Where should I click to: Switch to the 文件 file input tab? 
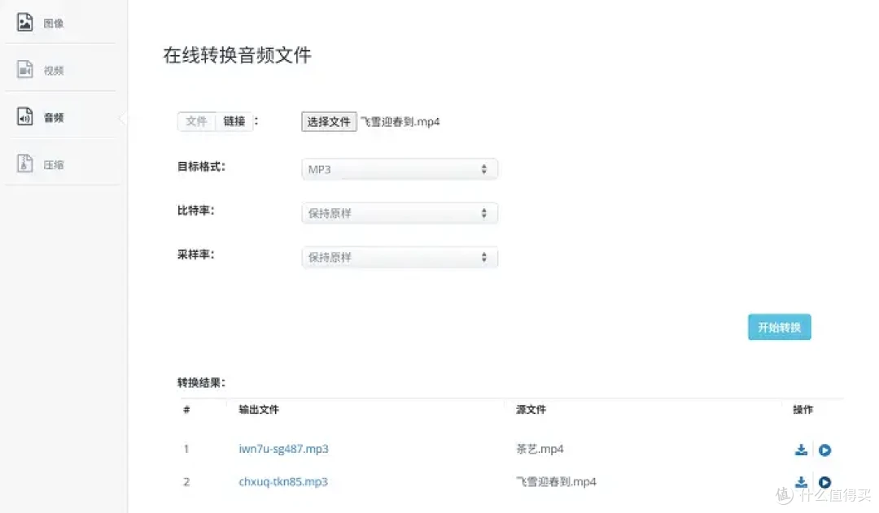[x=196, y=121]
